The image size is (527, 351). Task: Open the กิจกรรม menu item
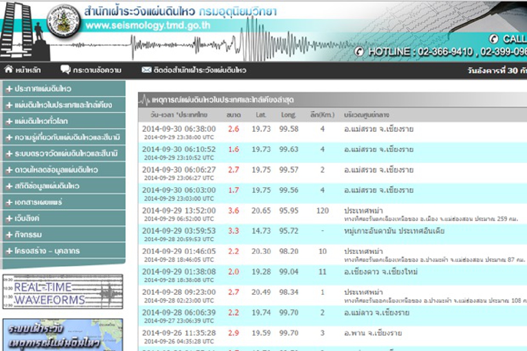(x=64, y=235)
